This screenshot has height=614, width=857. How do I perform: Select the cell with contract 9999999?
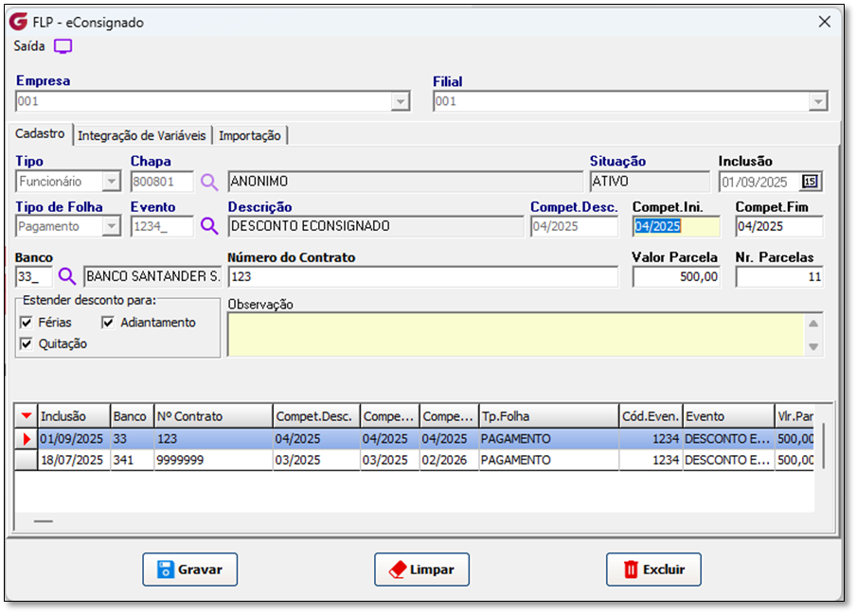213,460
